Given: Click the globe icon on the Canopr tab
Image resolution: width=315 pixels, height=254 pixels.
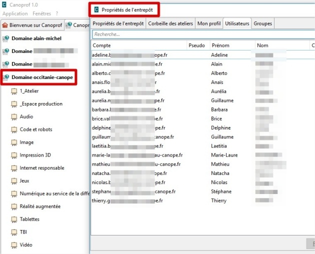Looking at the screenshot, I should (68, 25).
